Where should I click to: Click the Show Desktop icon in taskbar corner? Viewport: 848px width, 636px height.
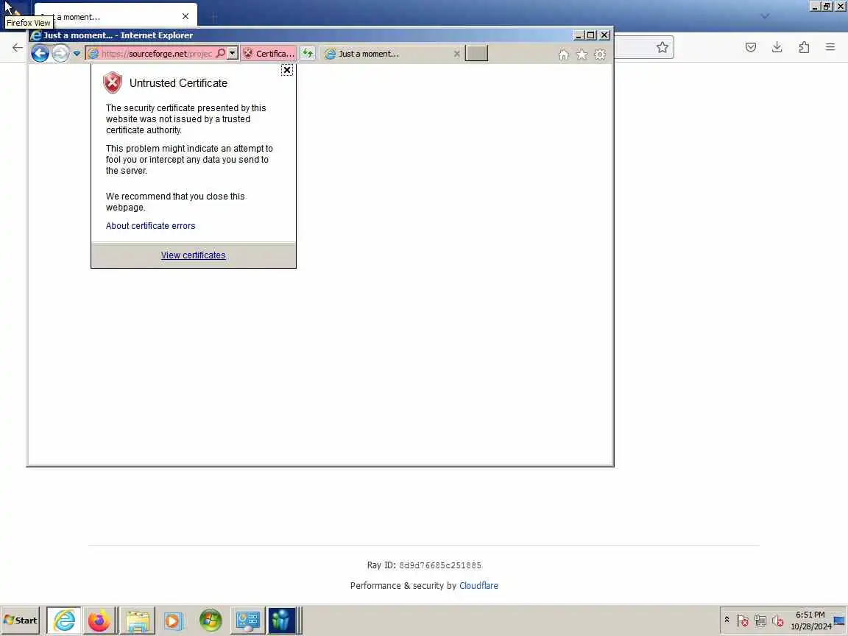click(x=839, y=621)
